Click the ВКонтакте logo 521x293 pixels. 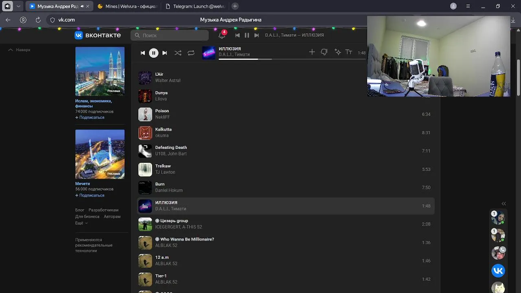point(98,35)
